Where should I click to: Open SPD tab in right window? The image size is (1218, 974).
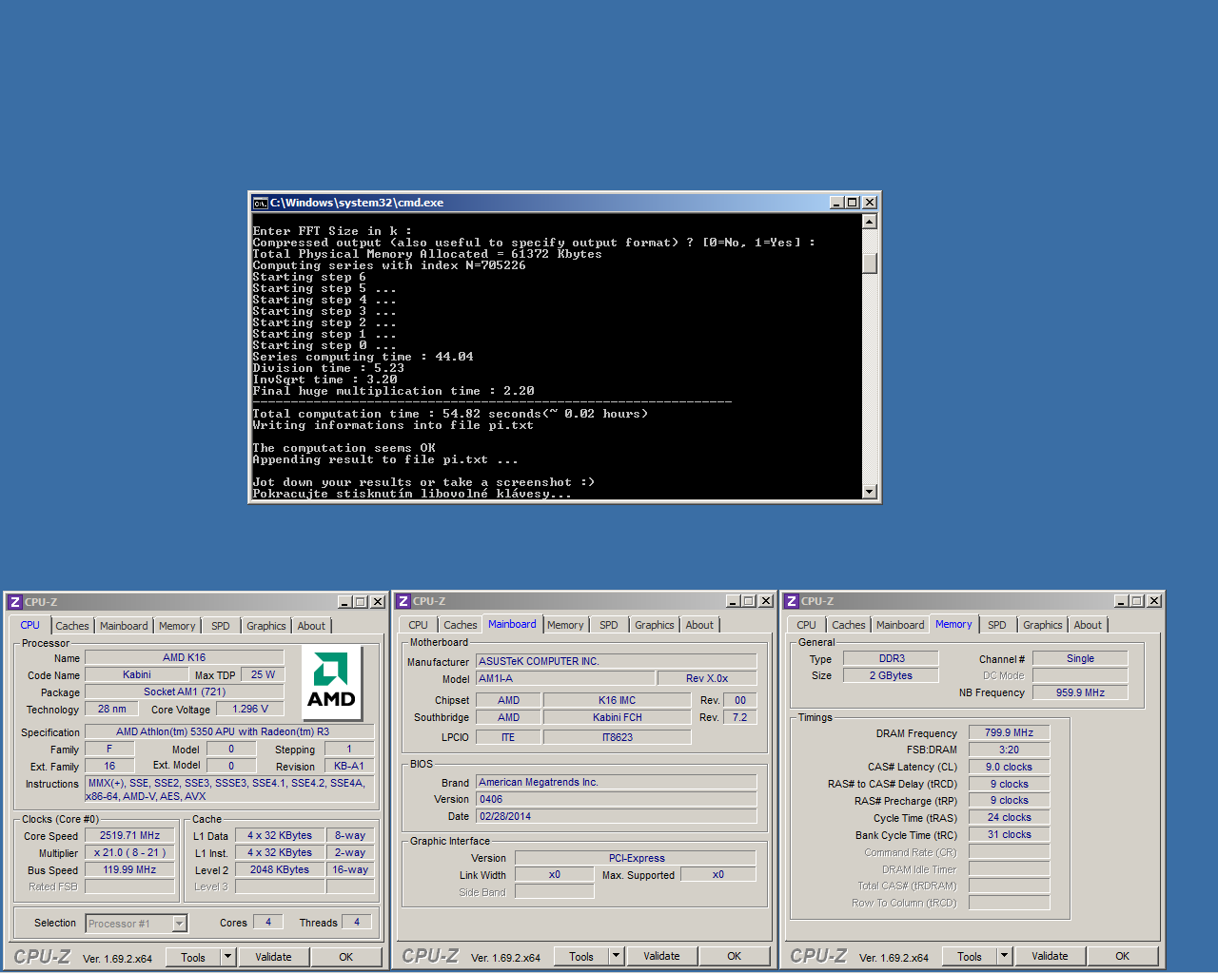tap(997, 625)
